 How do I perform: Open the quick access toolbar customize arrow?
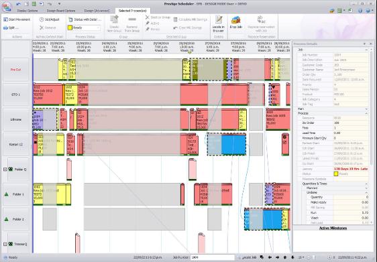(60, 4)
